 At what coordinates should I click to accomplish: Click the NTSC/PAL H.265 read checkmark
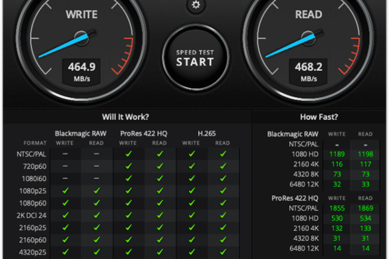point(223,154)
